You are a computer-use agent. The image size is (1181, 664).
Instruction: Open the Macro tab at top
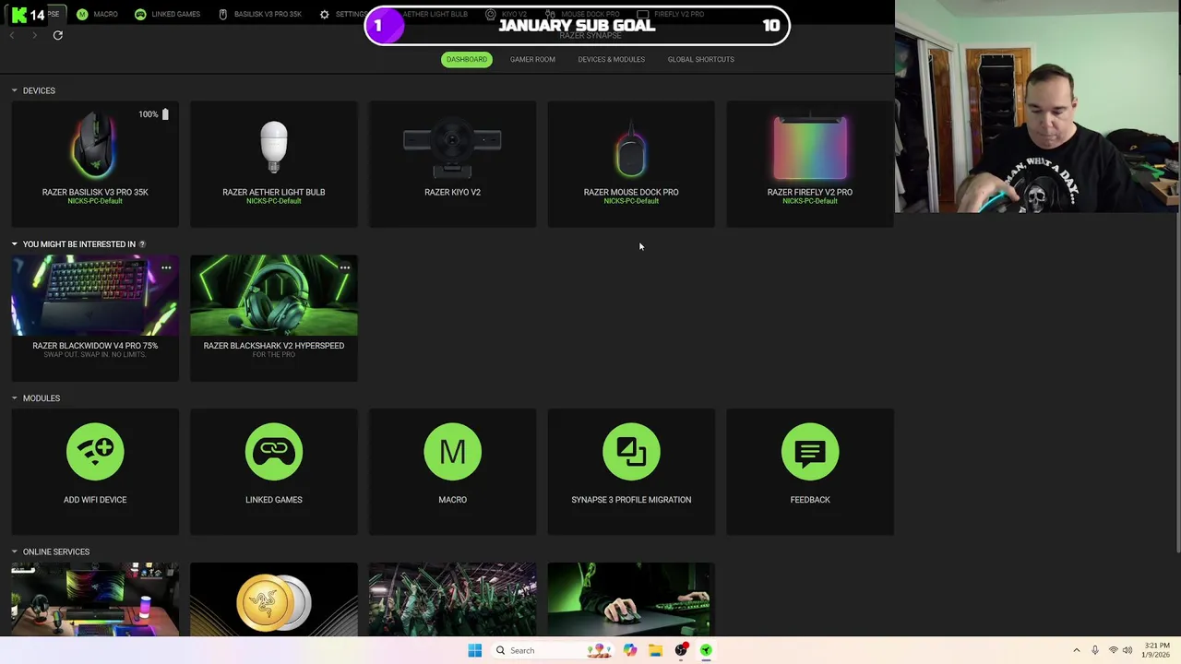point(98,15)
